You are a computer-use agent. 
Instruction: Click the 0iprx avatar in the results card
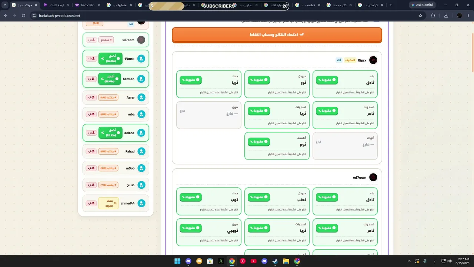pyautogui.click(x=373, y=60)
